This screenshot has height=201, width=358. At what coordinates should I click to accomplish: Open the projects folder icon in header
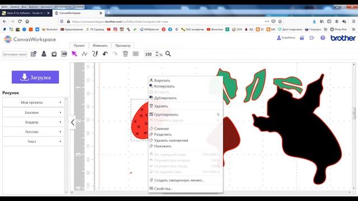click(x=302, y=38)
